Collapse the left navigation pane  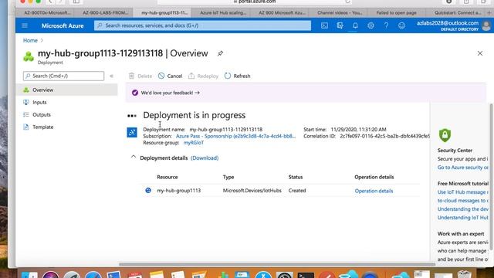coord(111,76)
